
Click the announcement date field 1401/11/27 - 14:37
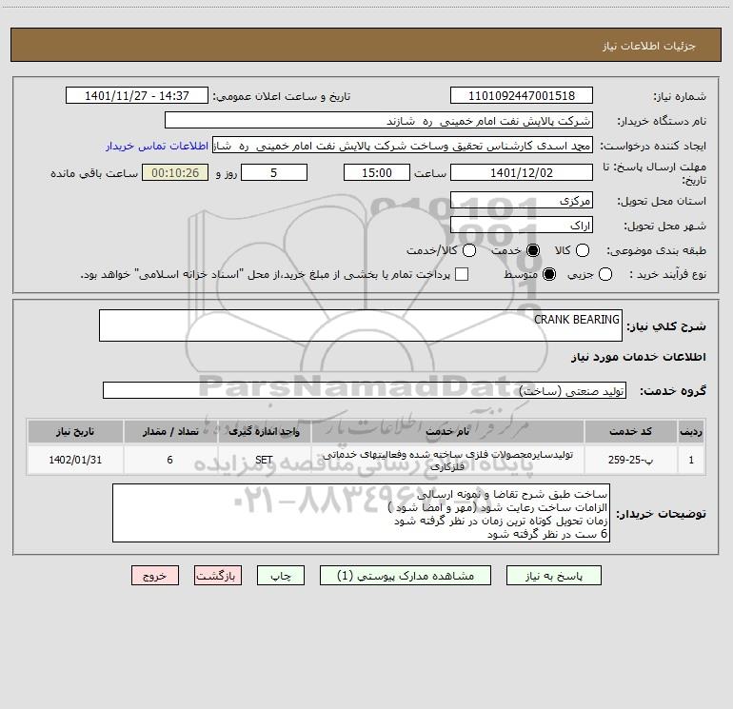tap(137, 95)
